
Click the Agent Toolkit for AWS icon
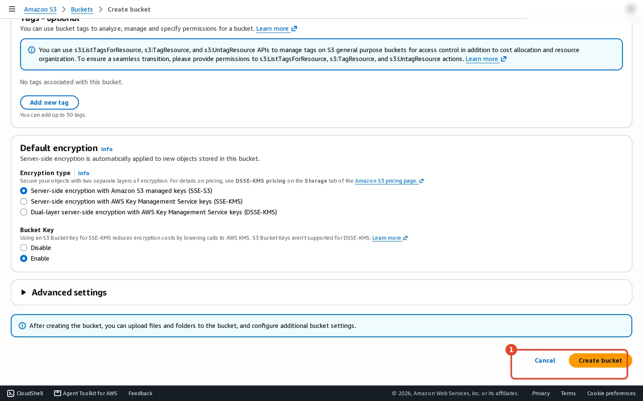tap(58, 393)
